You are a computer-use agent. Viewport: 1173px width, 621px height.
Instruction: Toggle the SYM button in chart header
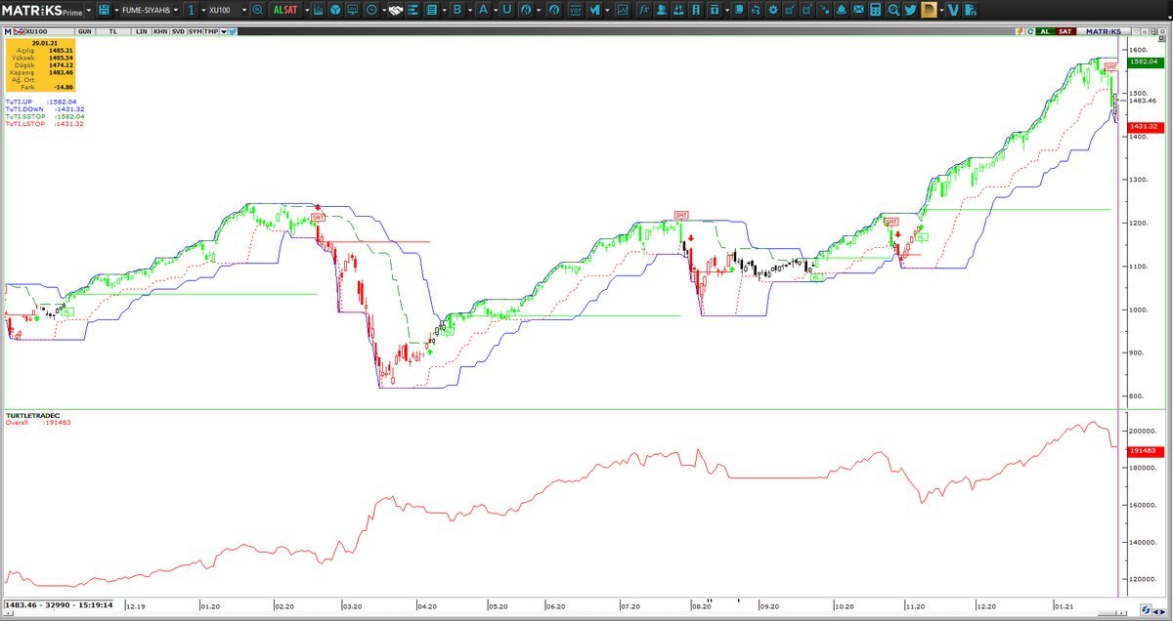point(195,31)
